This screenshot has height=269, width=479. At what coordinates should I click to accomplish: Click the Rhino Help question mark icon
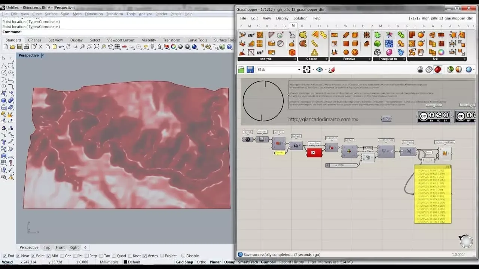(x=229, y=47)
